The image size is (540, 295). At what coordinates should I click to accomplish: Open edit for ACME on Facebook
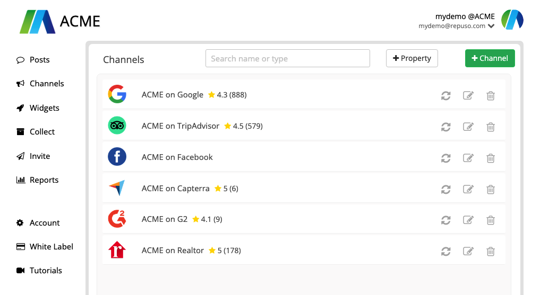click(x=468, y=158)
